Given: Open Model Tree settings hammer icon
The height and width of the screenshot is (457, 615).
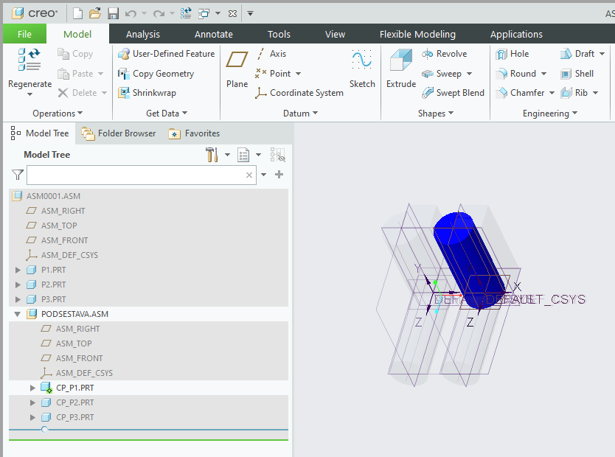Looking at the screenshot, I should (212, 155).
